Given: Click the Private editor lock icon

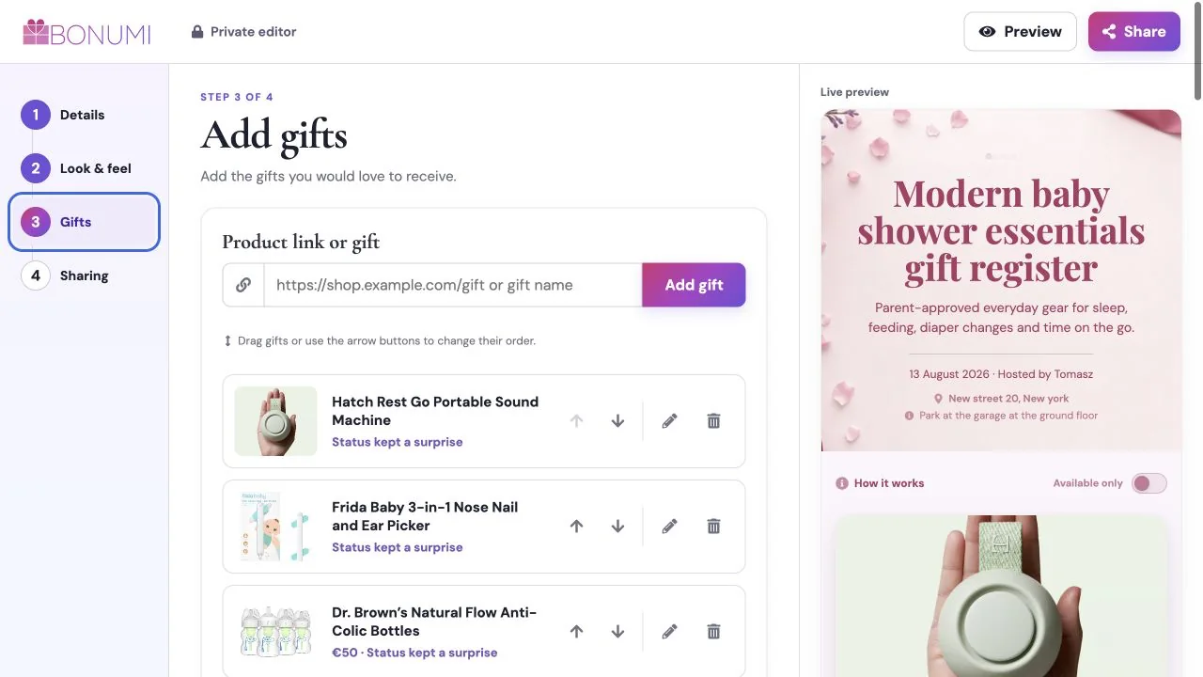Looking at the screenshot, I should click(197, 32).
